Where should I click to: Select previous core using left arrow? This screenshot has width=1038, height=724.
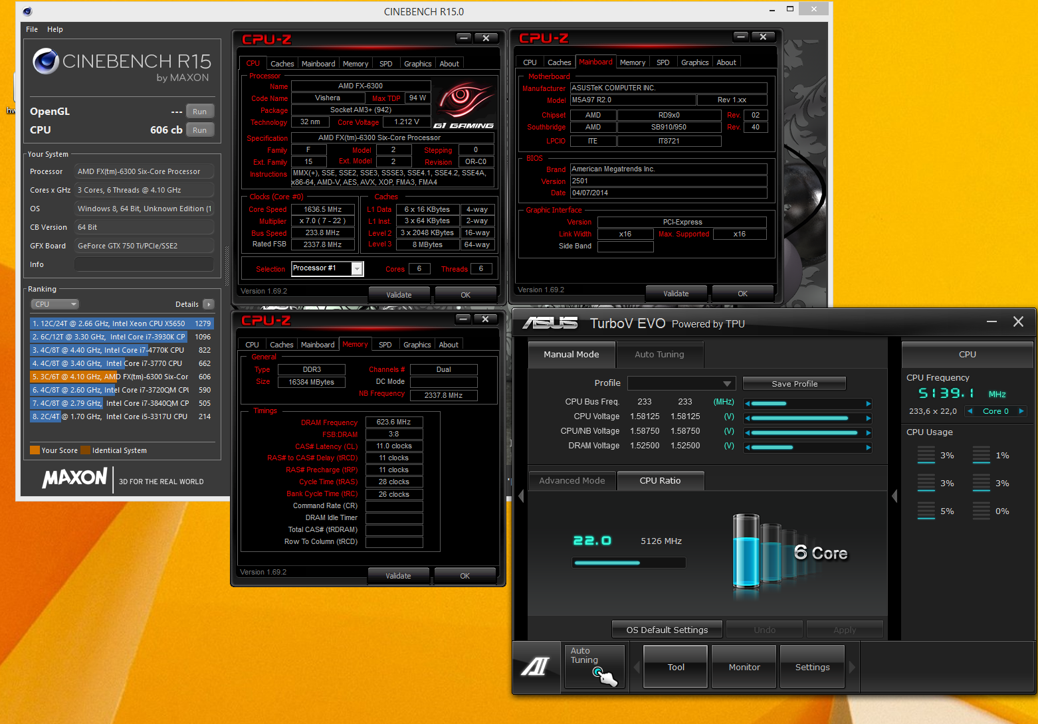[x=970, y=411]
